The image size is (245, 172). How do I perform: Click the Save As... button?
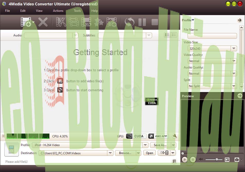click(x=160, y=145)
